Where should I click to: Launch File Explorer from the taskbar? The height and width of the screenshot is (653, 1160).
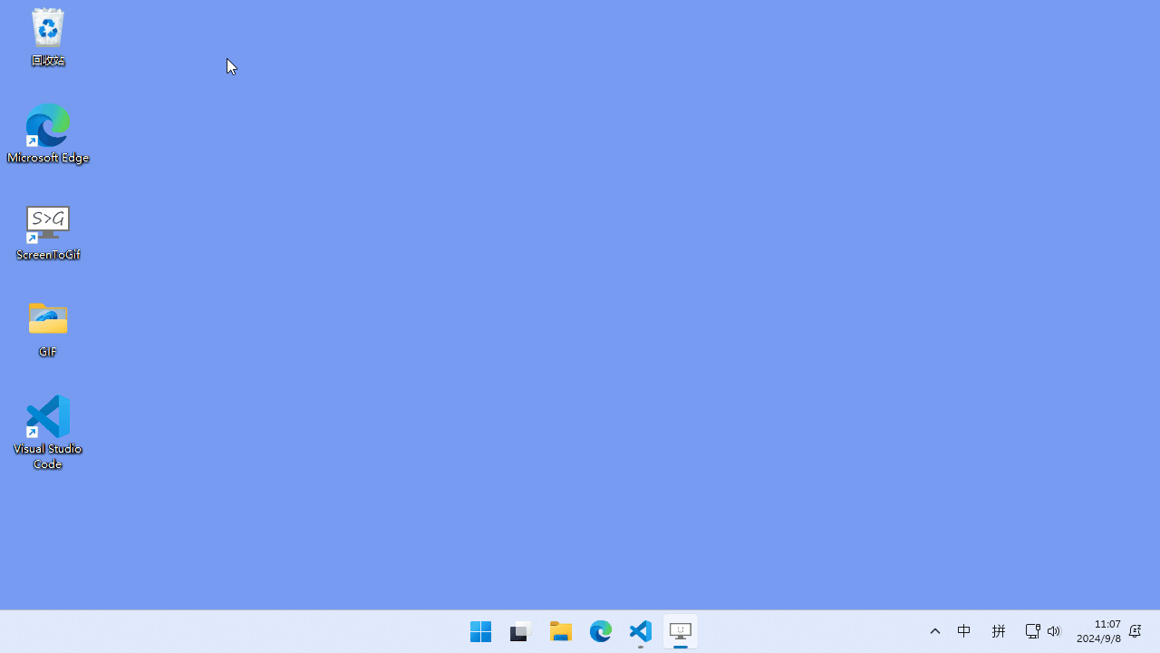(561, 631)
